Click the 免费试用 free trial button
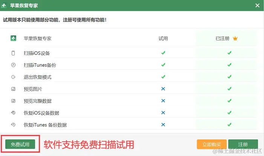264x156 pixels. [x=20, y=144]
